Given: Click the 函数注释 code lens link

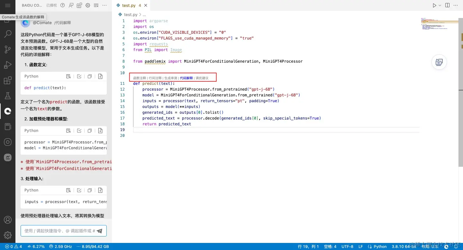Looking at the screenshot, I should pyautogui.click(x=140, y=78).
